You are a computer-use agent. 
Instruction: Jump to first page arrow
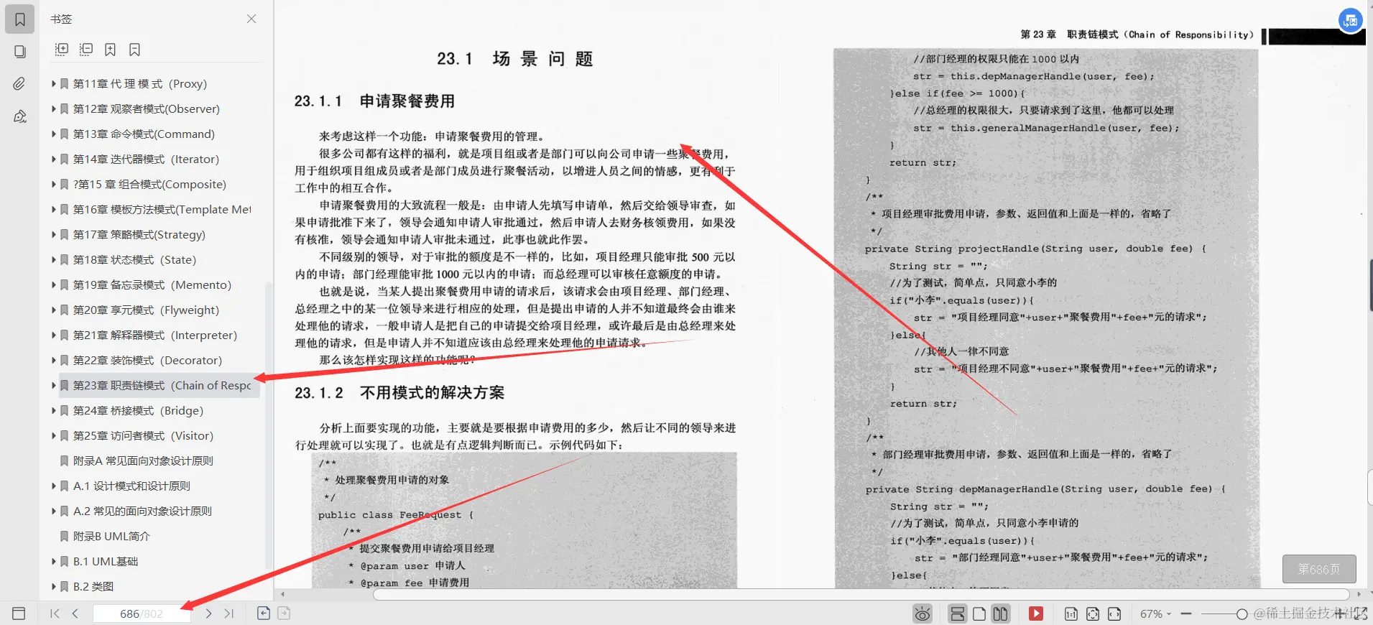55,614
